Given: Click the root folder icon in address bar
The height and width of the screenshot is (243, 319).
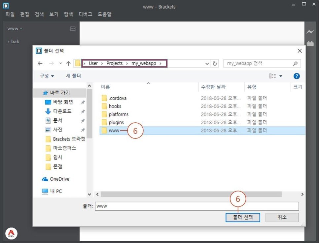Looking at the screenshot, I should [x=78, y=63].
